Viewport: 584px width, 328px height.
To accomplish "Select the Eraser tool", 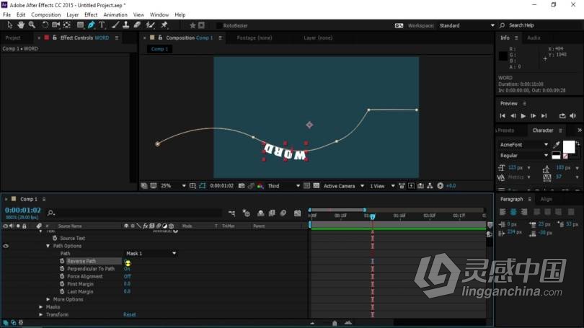I will [138, 25].
